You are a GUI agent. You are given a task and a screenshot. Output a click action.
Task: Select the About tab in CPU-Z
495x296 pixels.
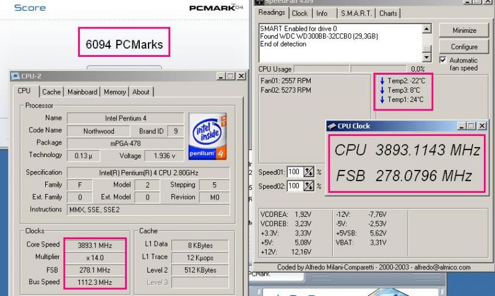(x=141, y=92)
